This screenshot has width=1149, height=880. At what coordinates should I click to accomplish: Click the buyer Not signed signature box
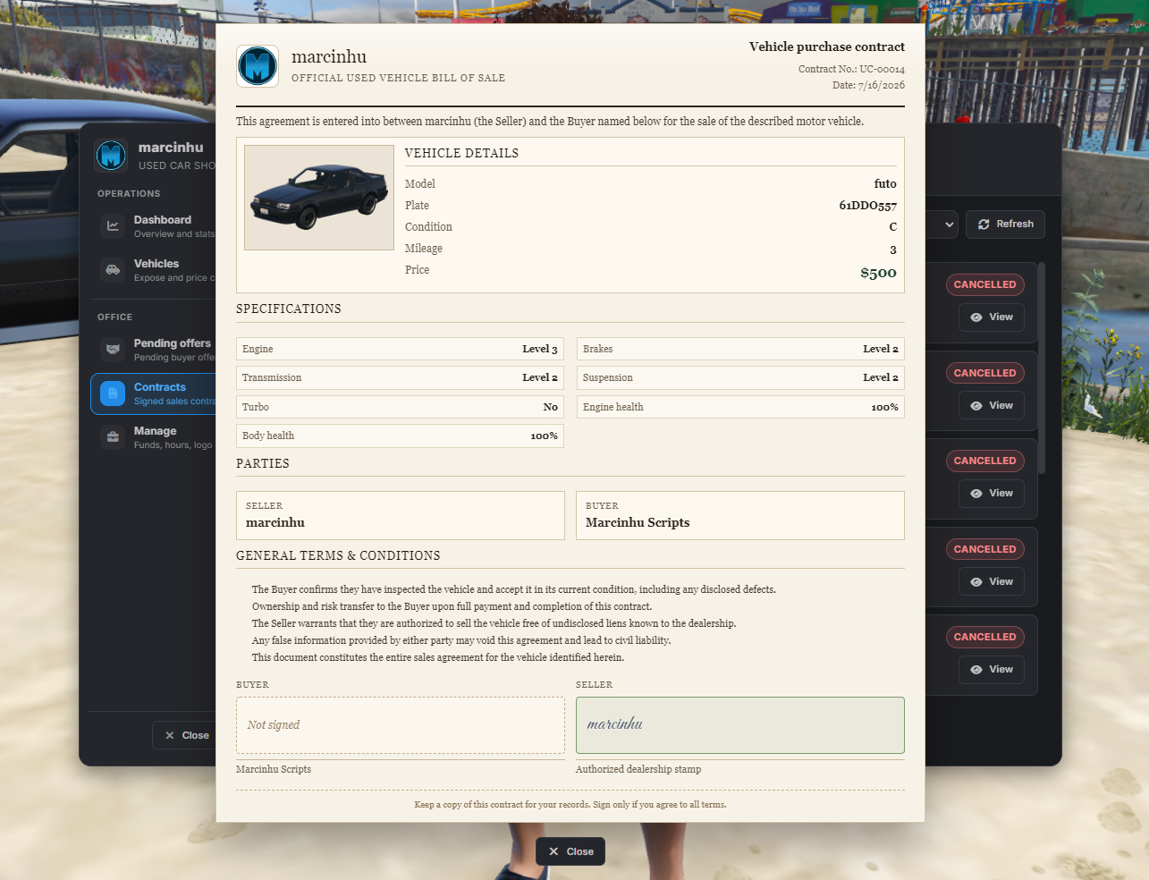coord(401,725)
